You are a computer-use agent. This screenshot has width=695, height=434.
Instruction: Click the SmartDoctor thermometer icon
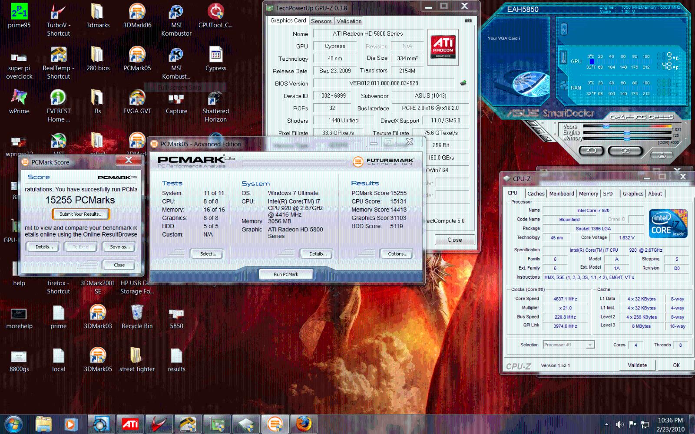tap(563, 57)
